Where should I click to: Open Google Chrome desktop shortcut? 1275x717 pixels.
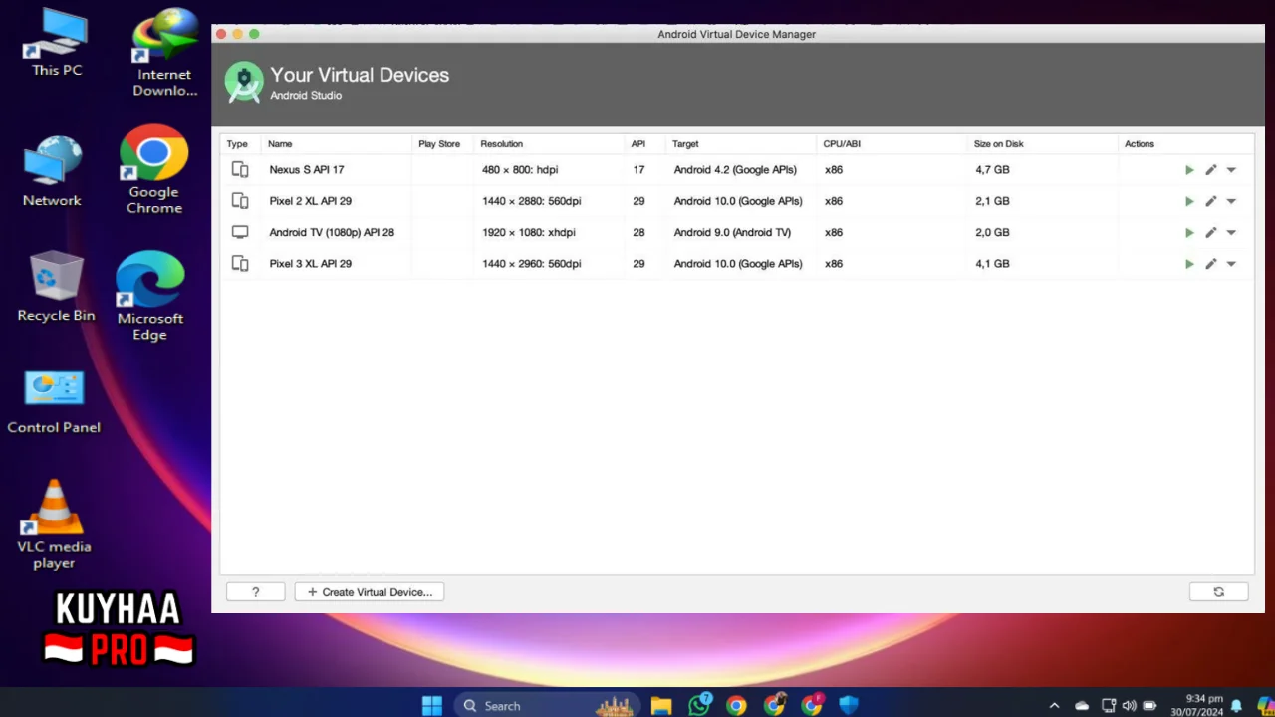tap(154, 170)
